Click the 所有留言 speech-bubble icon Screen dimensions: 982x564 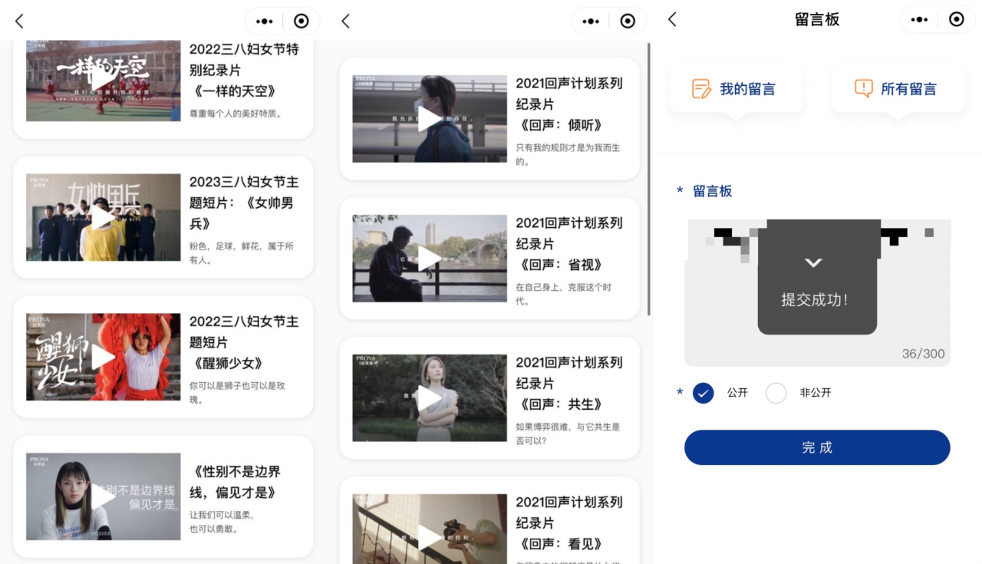pos(864,89)
